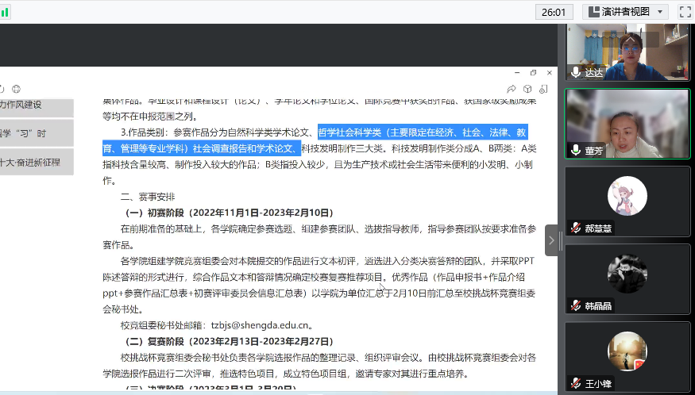Click the microphone icon next to 董芳

[x=576, y=150]
